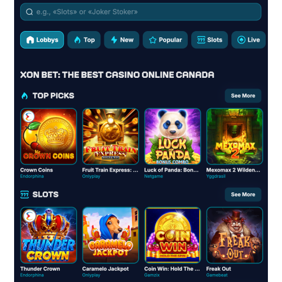
Task: Switch to the Top games tab
Action: pyautogui.click(x=84, y=40)
